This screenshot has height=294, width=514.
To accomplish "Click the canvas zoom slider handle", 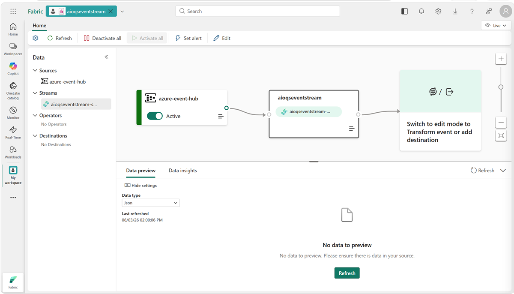I will click(501, 87).
